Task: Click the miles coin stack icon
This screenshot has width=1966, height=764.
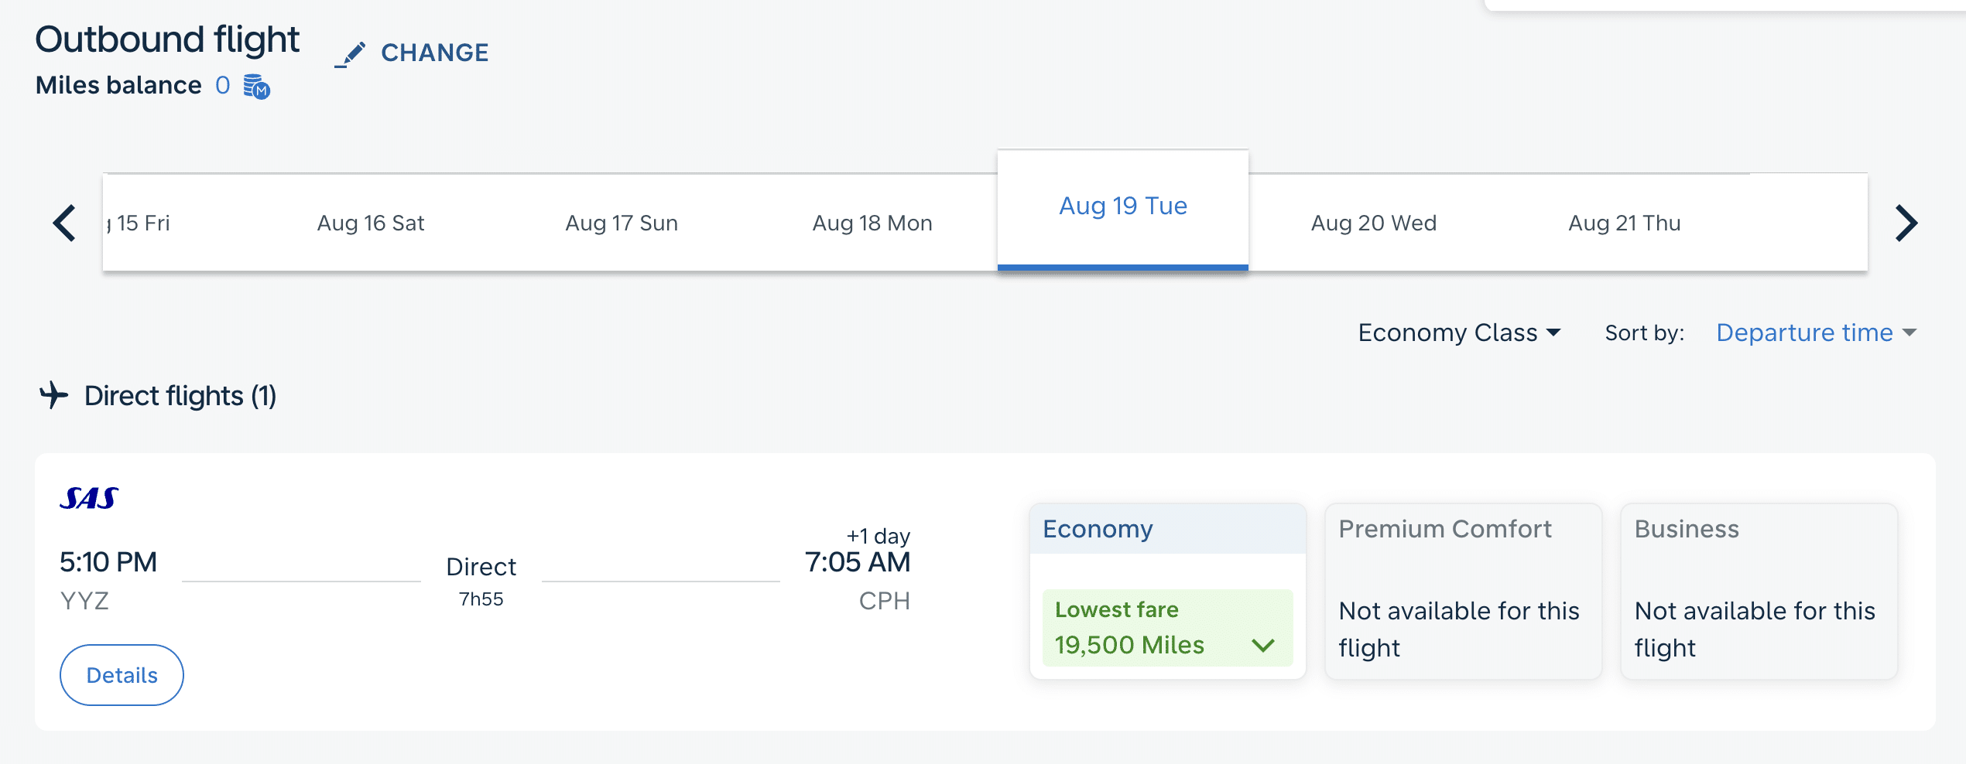Action: point(256,86)
